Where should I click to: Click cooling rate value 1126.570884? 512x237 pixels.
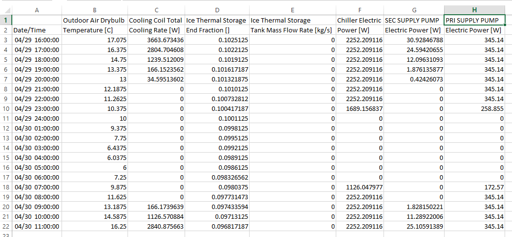[157, 216]
